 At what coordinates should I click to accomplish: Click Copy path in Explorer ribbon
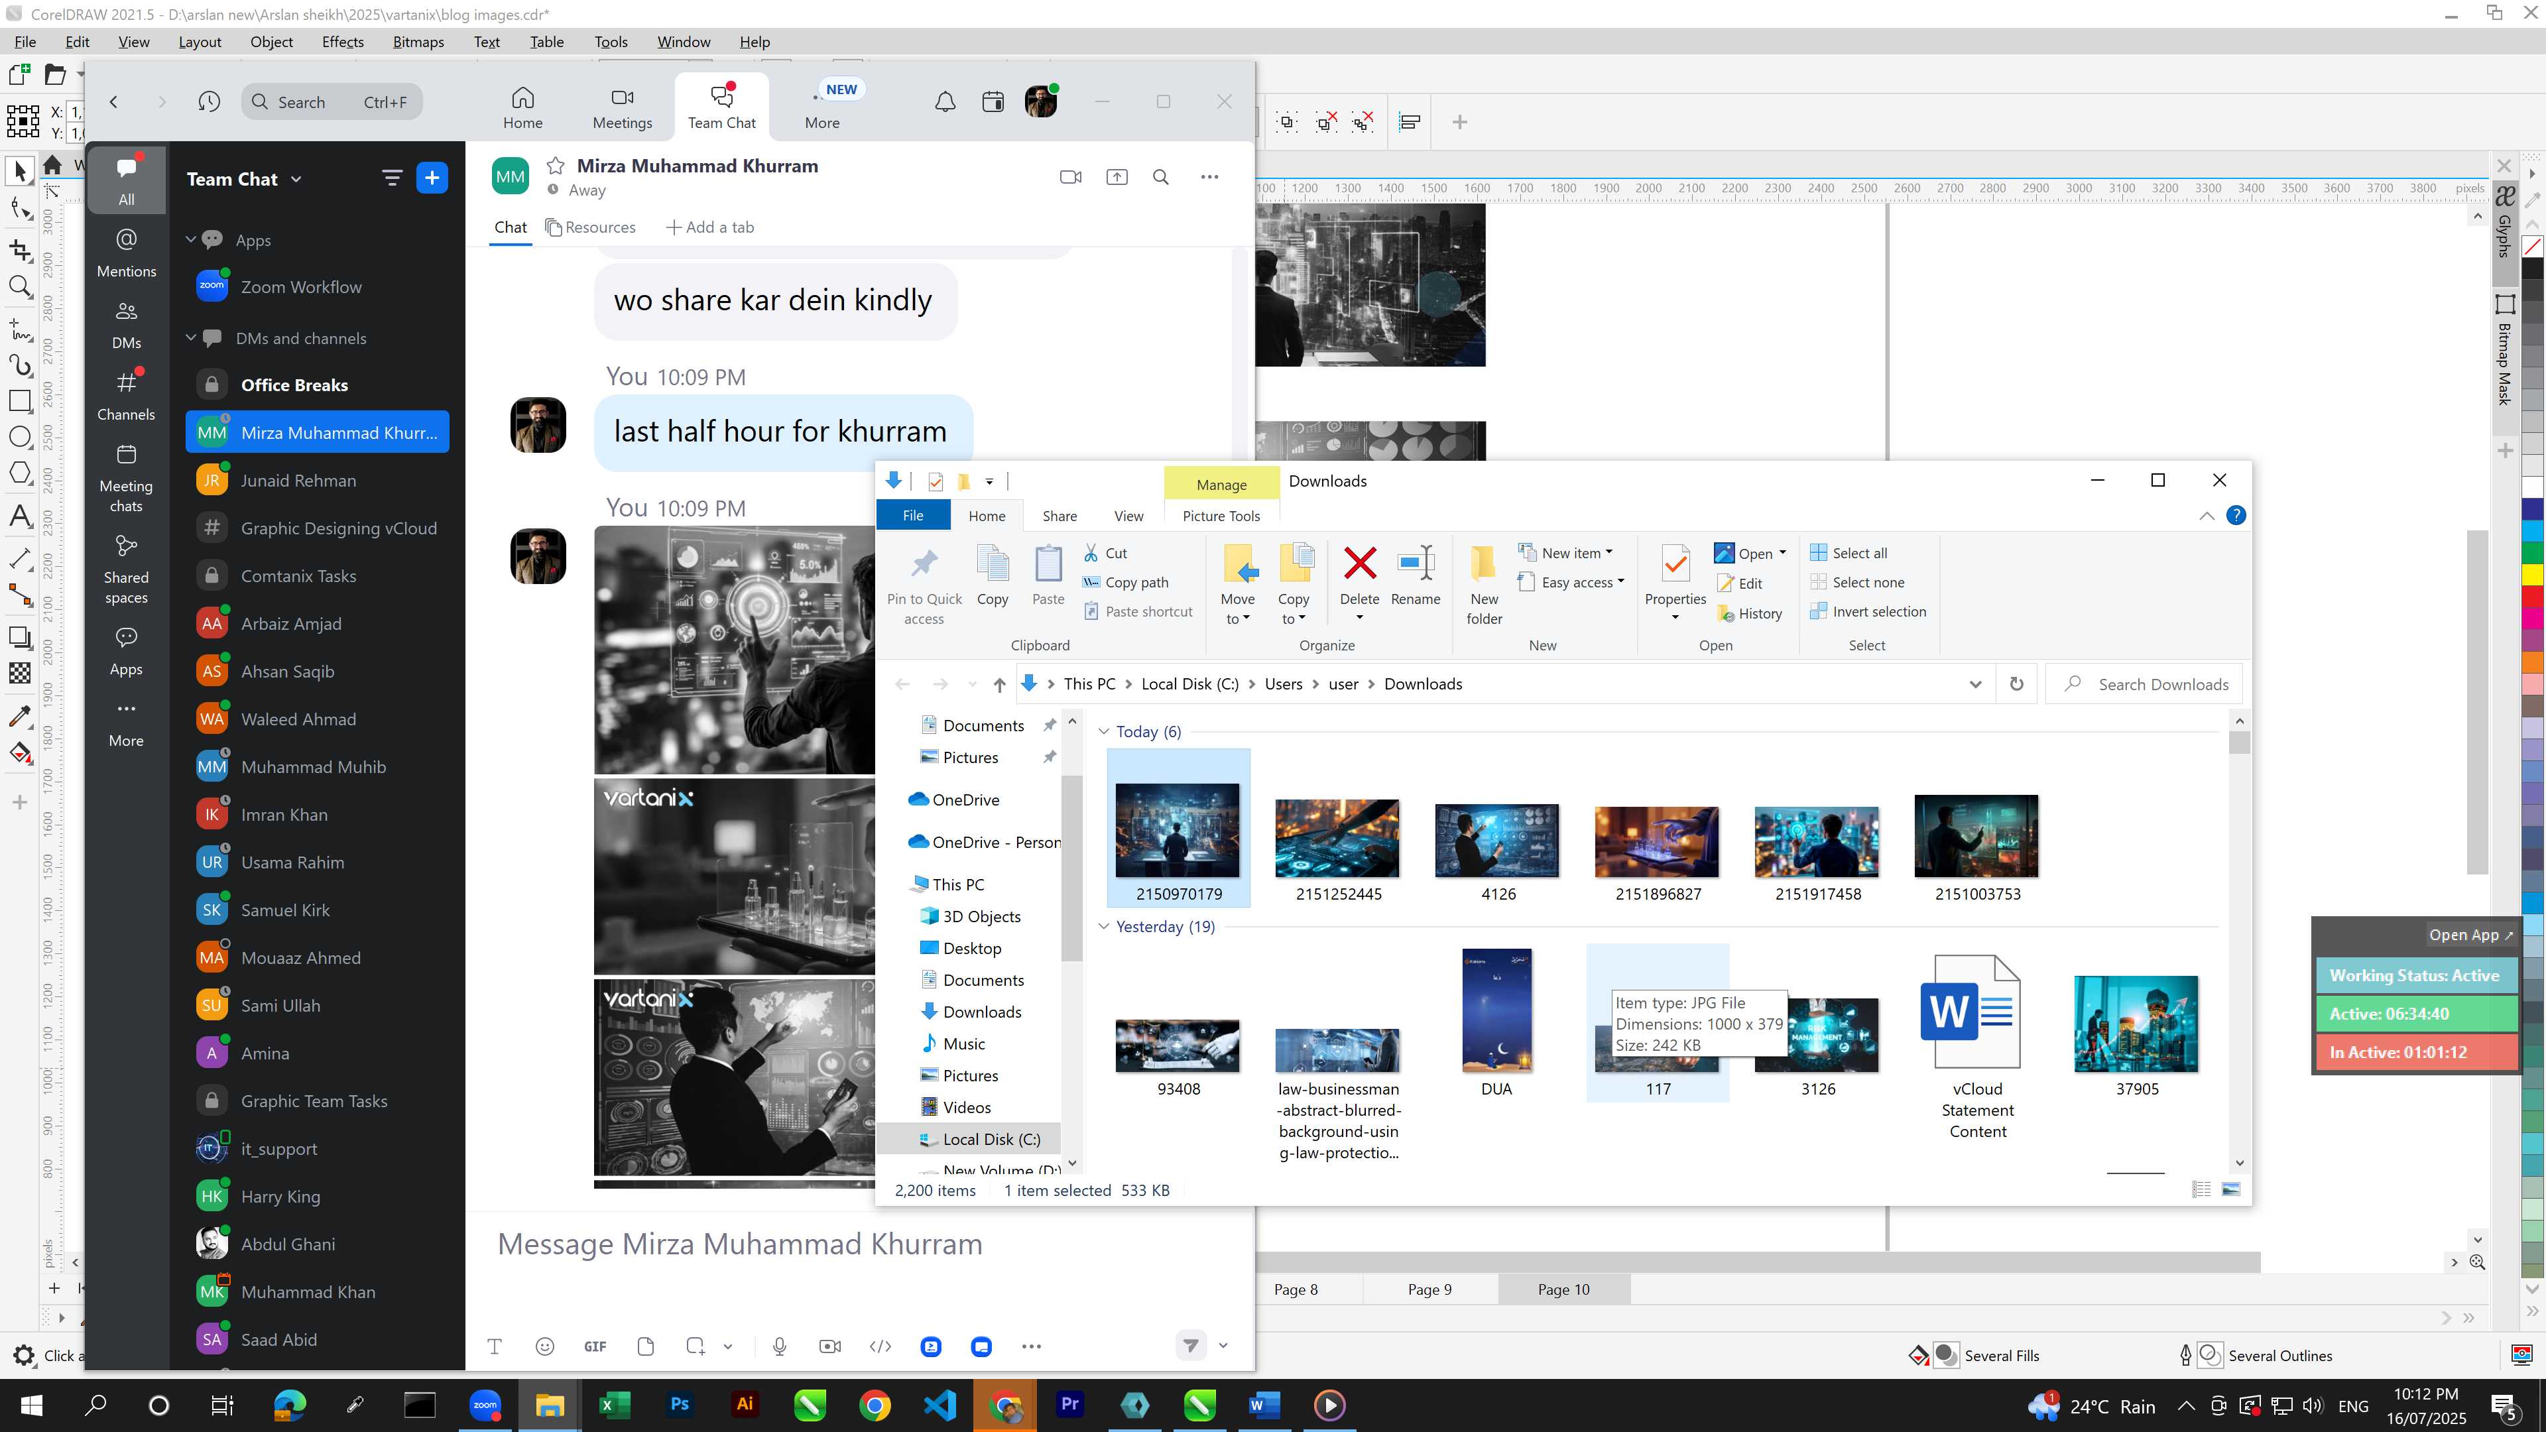tap(1126, 582)
